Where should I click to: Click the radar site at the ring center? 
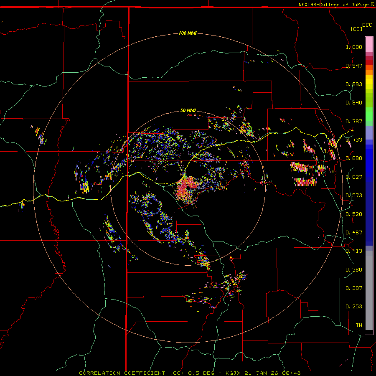pyautogui.click(x=188, y=188)
